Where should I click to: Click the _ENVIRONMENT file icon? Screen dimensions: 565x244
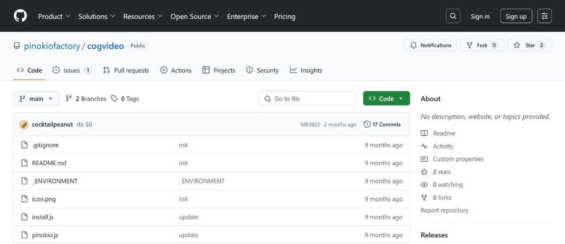pyautogui.click(x=24, y=181)
